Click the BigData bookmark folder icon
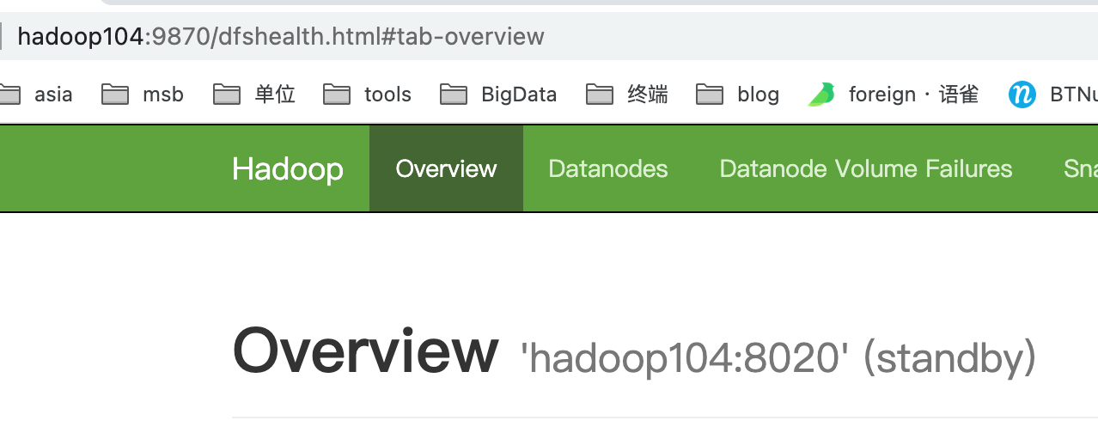Image resolution: width=1098 pixels, height=445 pixels. 454,94
